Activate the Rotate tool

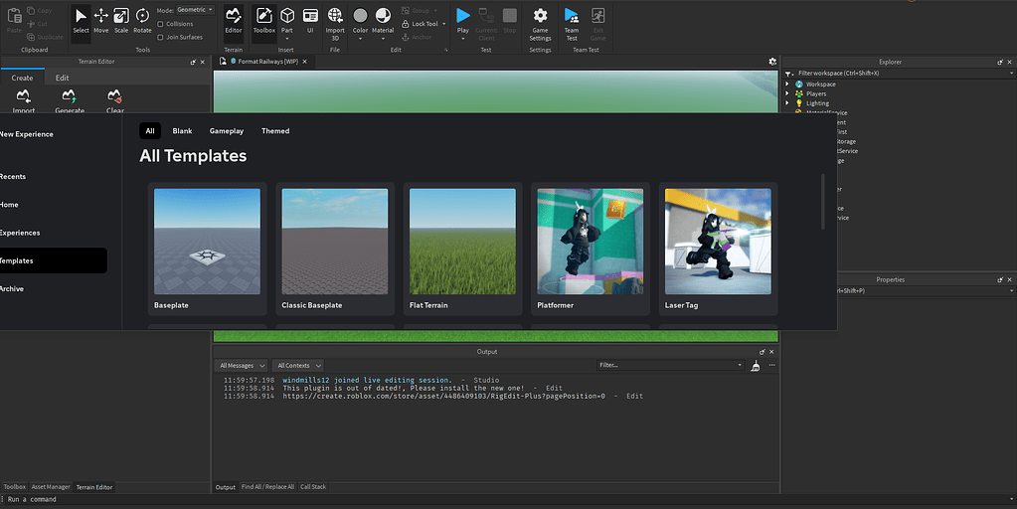[x=142, y=22]
